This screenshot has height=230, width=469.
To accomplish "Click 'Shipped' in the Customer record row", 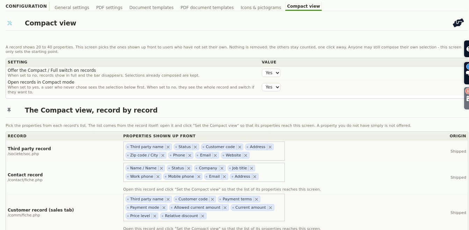I will point(458,213).
